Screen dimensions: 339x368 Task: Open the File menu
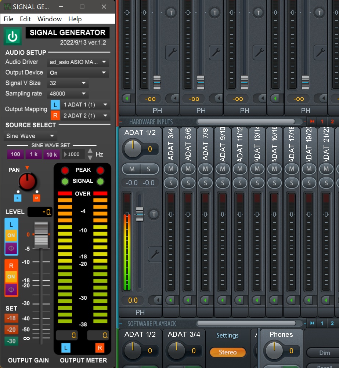tap(9, 19)
